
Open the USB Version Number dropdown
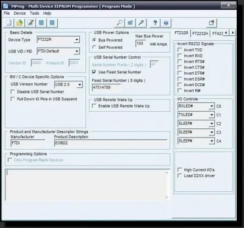click(x=80, y=84)
